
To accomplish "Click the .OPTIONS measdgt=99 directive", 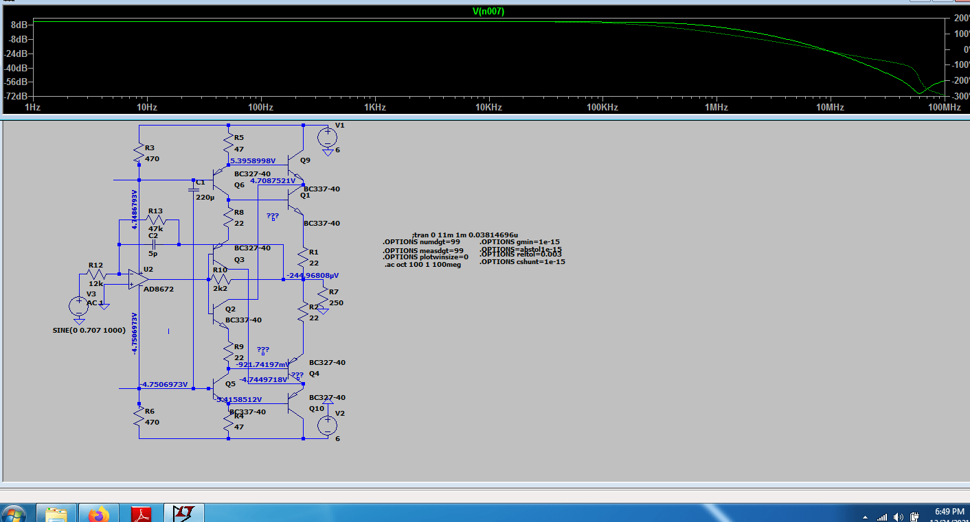I will click(423, 250).
